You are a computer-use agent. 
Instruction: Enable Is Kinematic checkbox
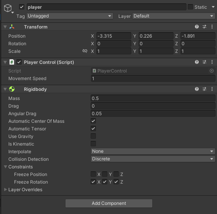pos(93,144)
